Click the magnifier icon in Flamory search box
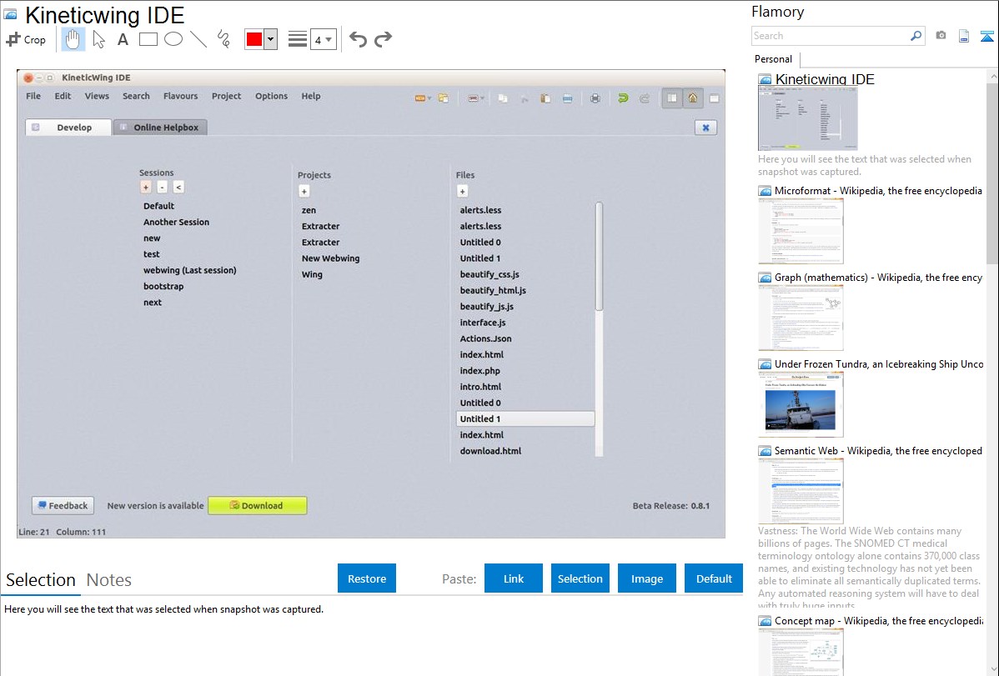The image size is (999, 676). click(916, 36)
